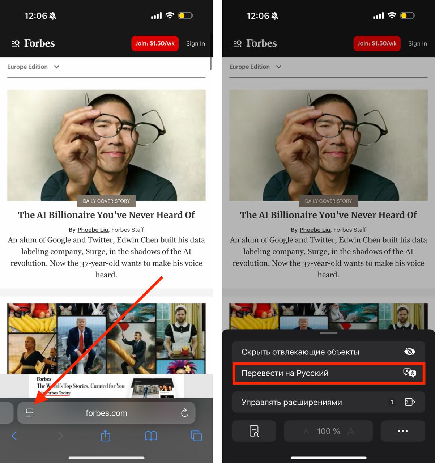Open more options ellipsis button
The image size is (435, 463).
point(402,431)
